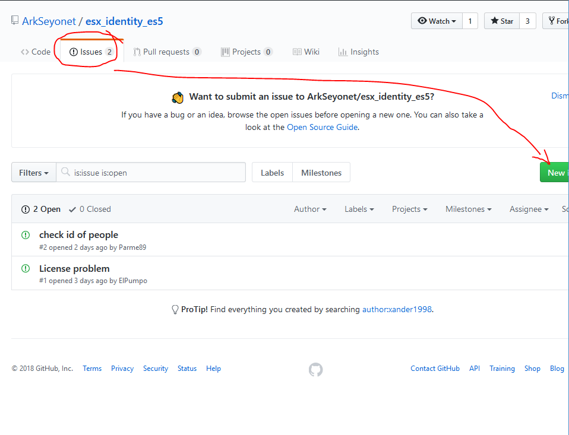This screenshot has width=569, height=435.
Task: Open the issue 'check id of people'
Action: tap(79, 235)
